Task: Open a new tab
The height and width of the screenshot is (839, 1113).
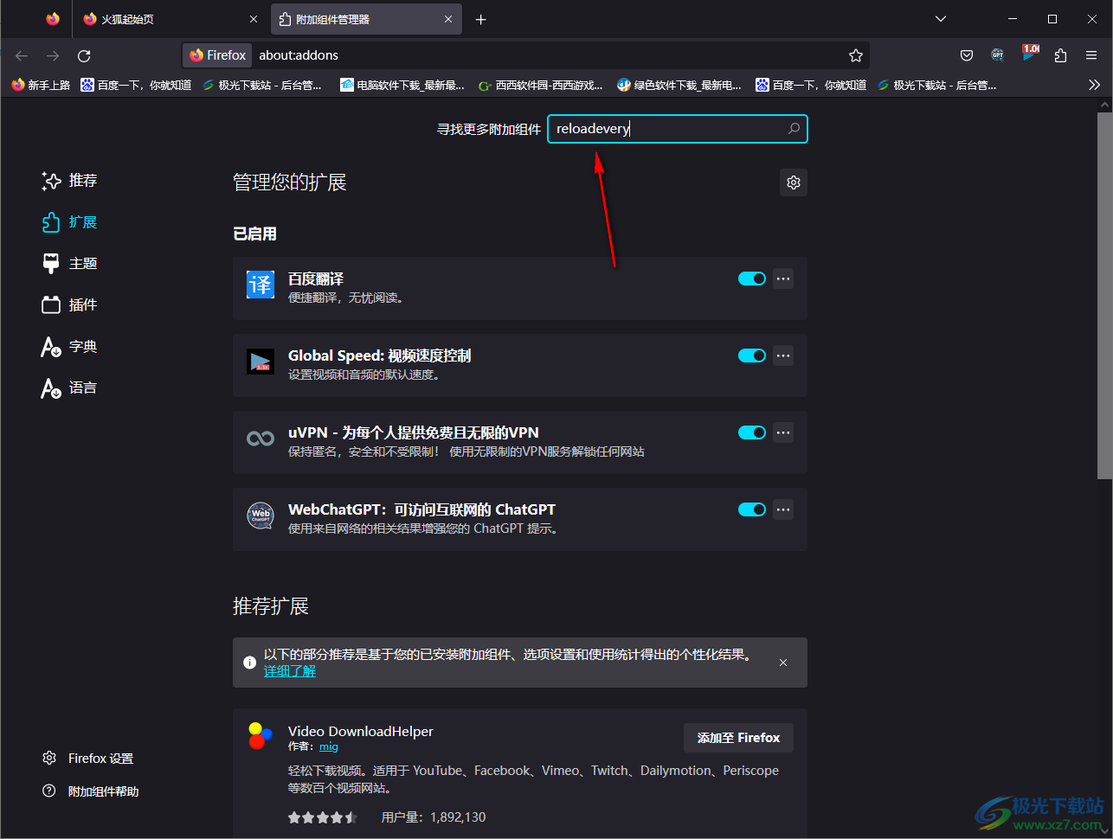Action: 481,19
